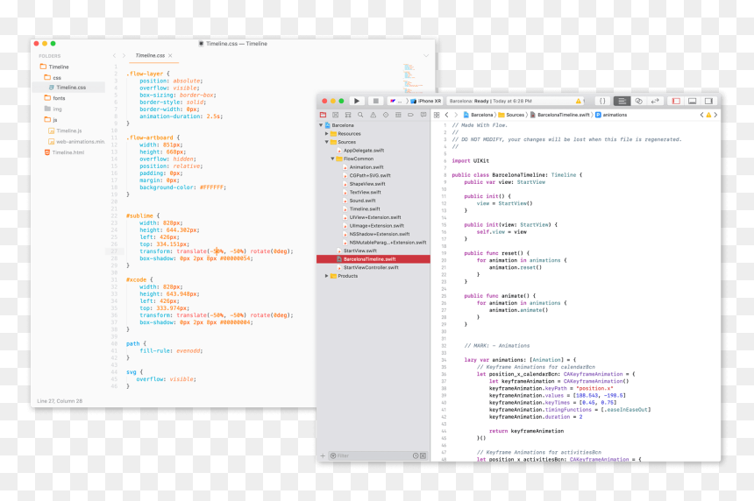The image size is (754, 501).
Task: Toggle the Xcode navigator panel
Action: (676, 101)
